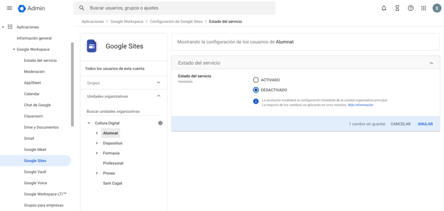Collapse the Estado del servicio panel
This screenshot has height=211, width=444.
[431, 63]
